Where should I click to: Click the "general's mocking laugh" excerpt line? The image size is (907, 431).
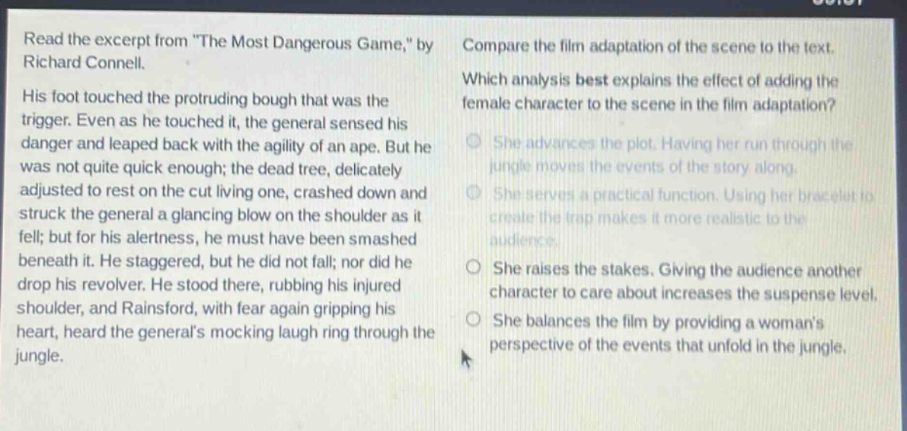pos(225,332)
